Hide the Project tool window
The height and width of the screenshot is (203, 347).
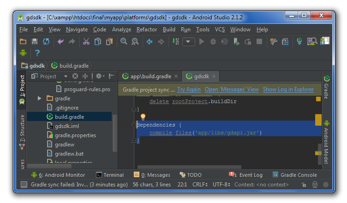[x=112, y=76]
